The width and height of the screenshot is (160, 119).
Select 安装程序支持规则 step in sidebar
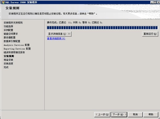coord(13,23)
